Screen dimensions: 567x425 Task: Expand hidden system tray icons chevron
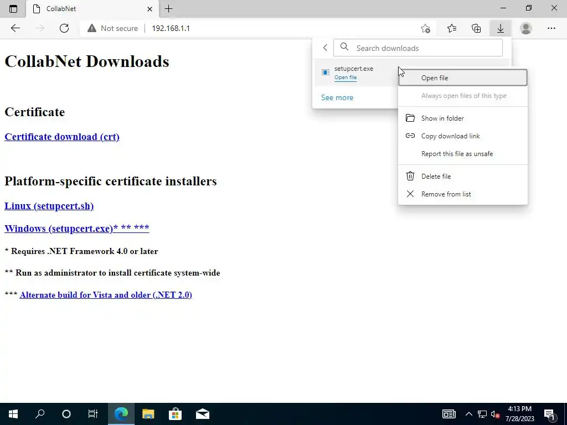tap(468, 414)
